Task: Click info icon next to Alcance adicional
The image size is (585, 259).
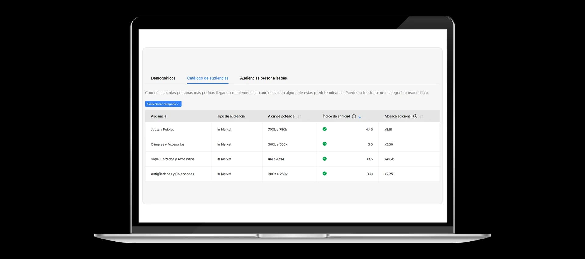Action: [x=415, y=116]
